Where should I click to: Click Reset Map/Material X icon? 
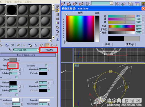point(12,45)
